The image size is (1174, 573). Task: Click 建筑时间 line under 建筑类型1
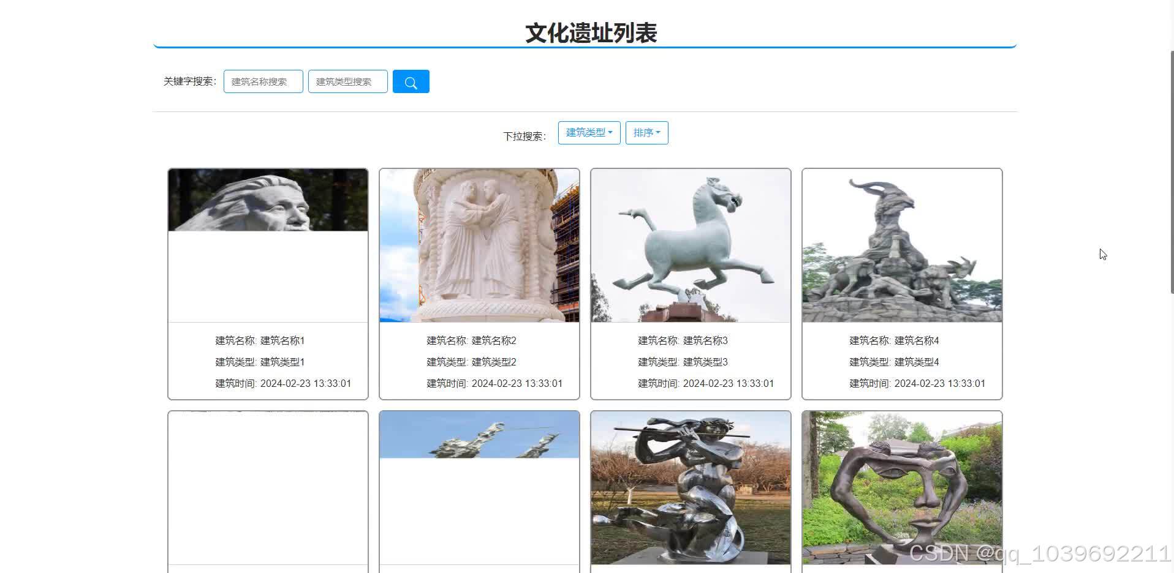click(283, 383)
